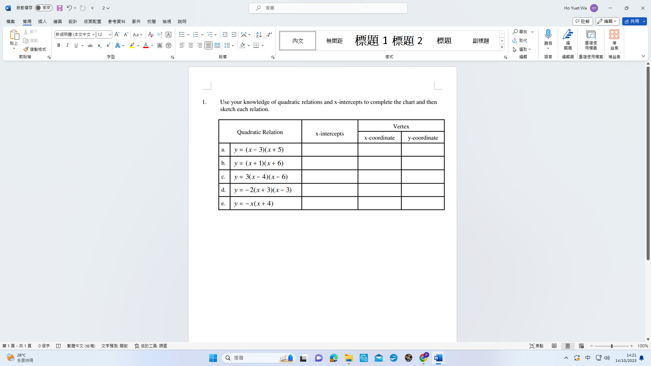651x366 pixels.
Task: Click the 註解 comments button
Action: click(583, 21)
